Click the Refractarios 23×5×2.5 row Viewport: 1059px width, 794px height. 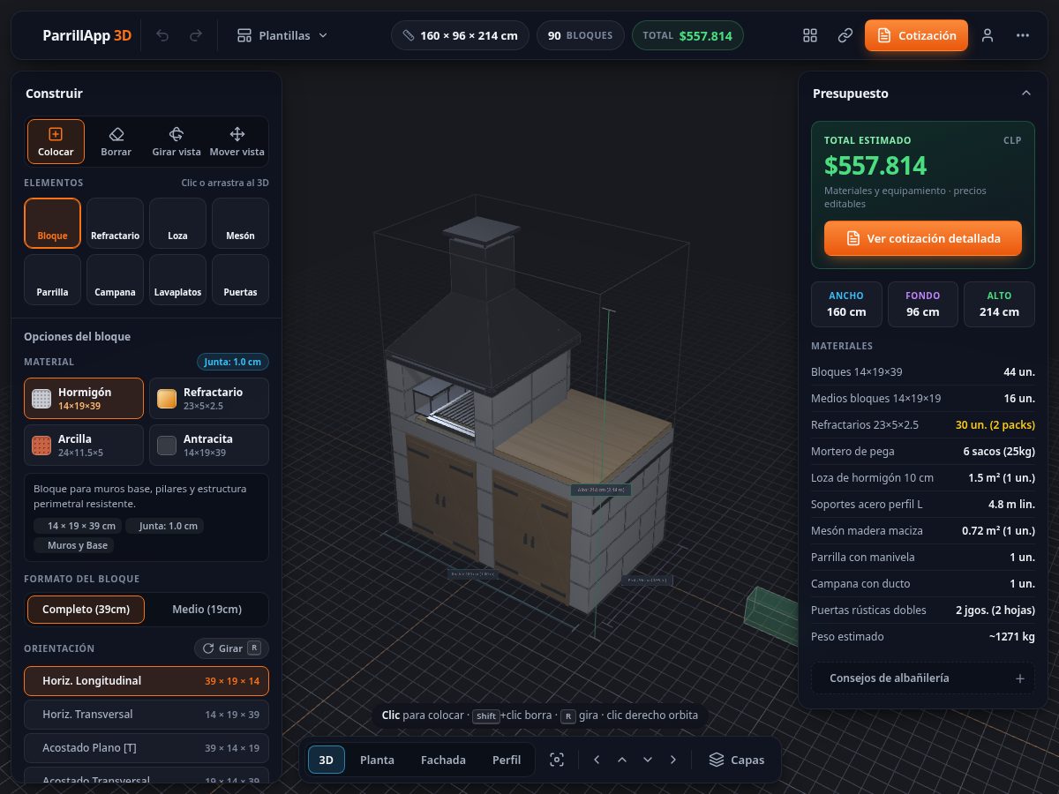point(923,425)
